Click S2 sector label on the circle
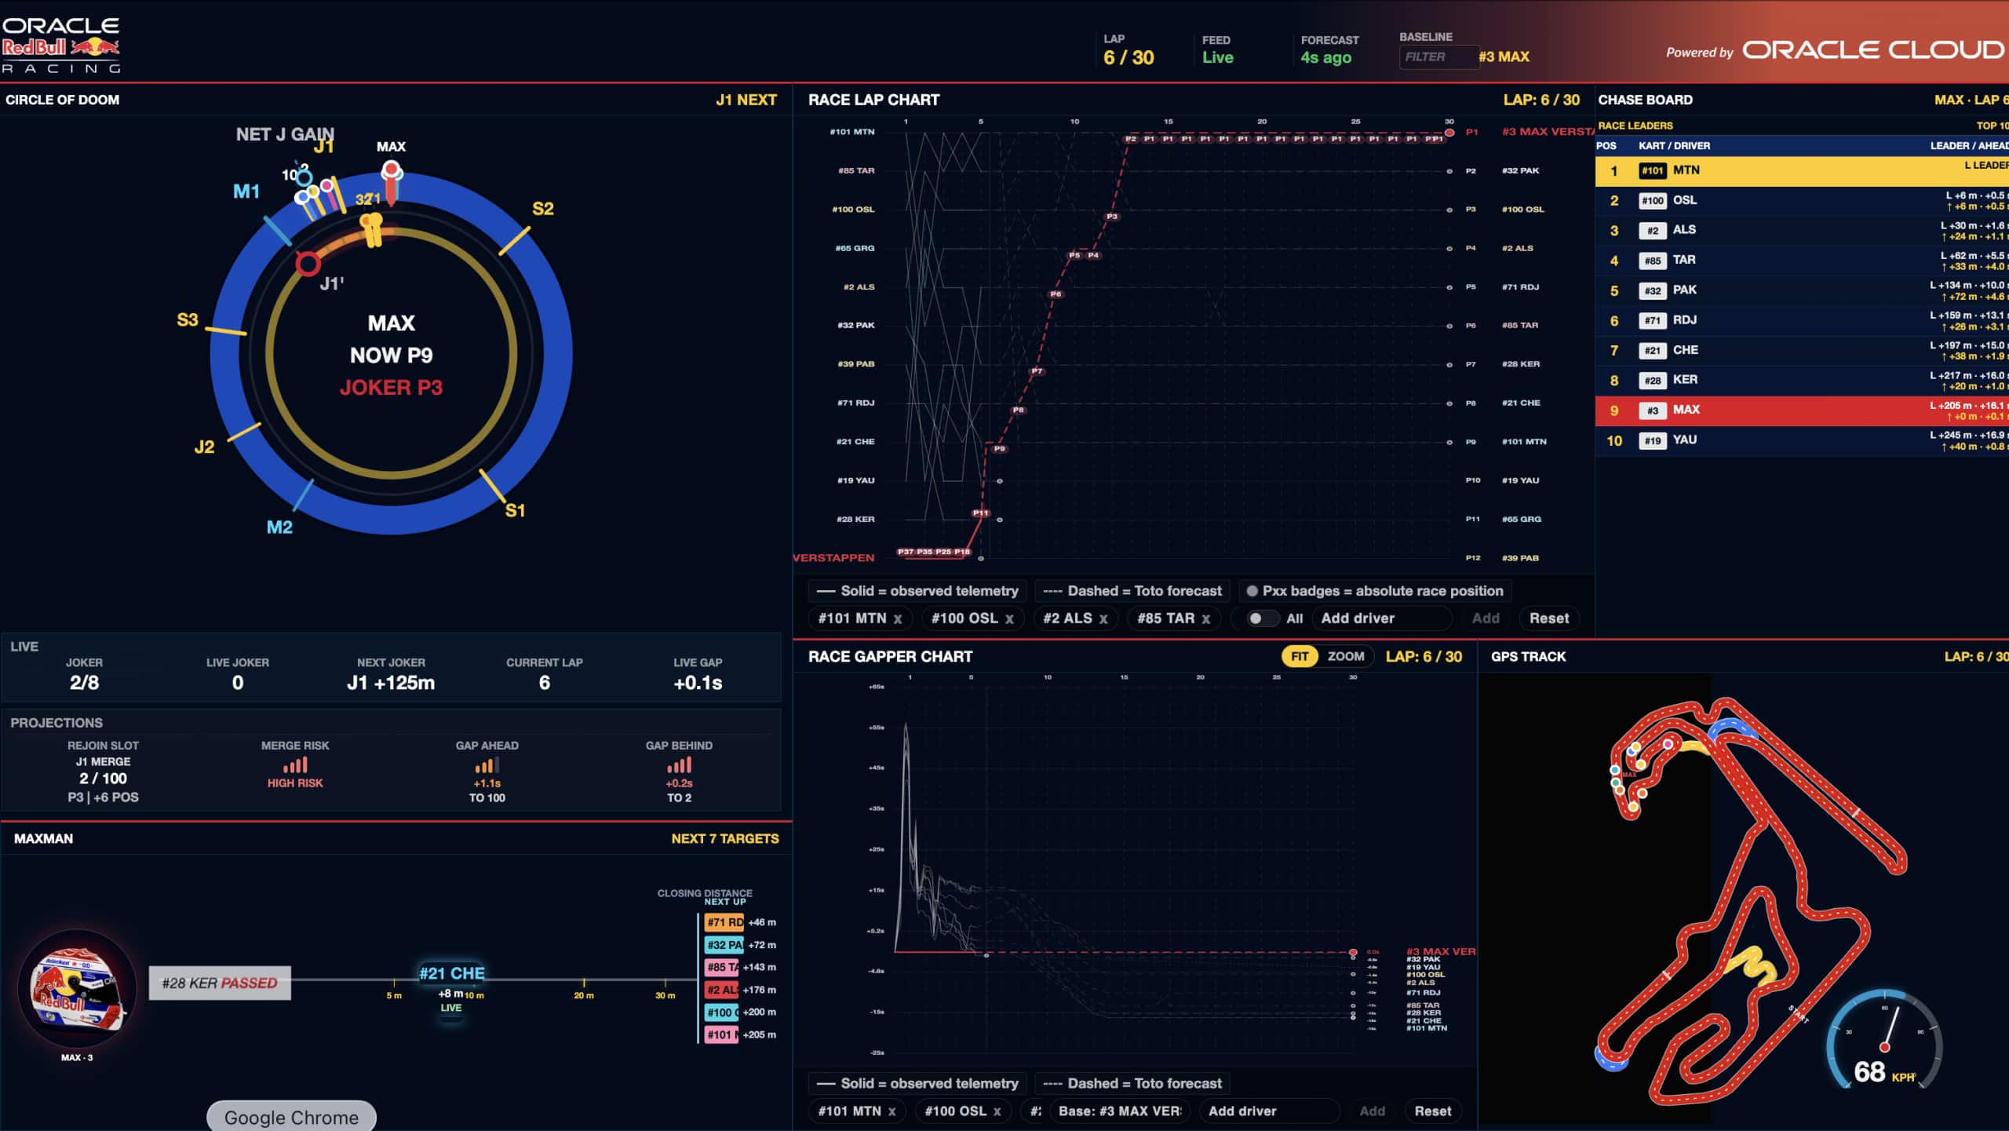 pos(543,209)
